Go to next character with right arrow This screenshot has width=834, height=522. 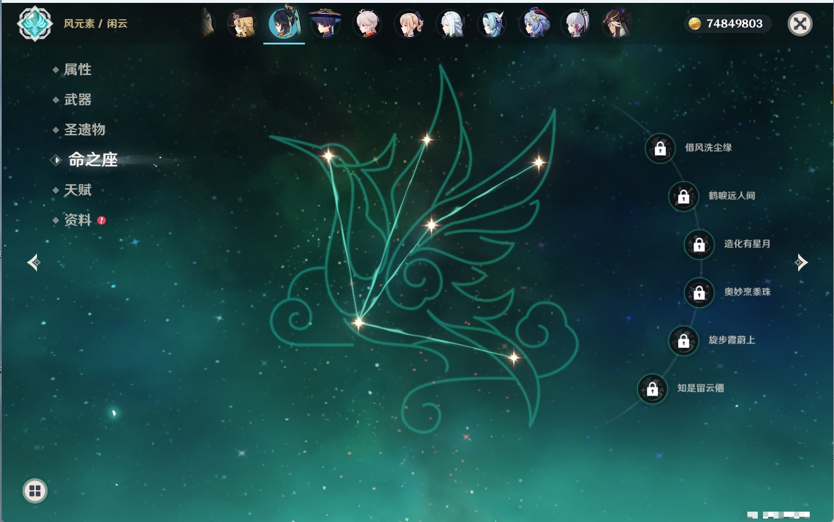801,262
